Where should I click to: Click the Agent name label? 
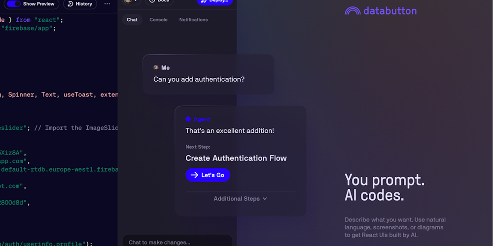tap(202, 119)
